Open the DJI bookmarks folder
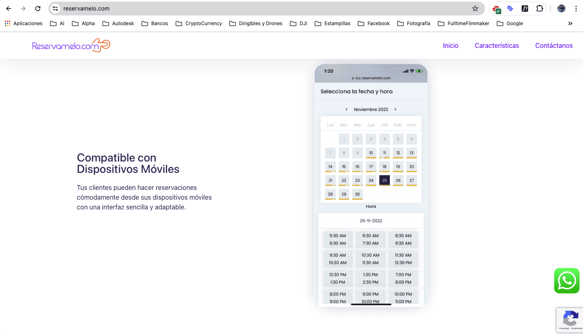Viewport: 583px width, 336px height. [x=298, y=24]
